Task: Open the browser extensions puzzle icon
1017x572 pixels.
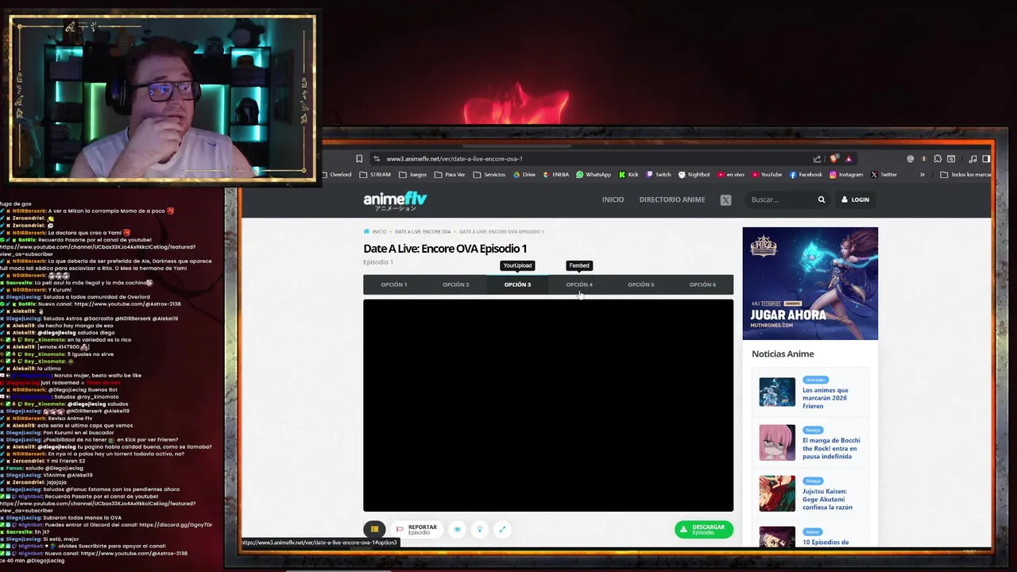Action: pyautogui.click(x=938, y=159)
